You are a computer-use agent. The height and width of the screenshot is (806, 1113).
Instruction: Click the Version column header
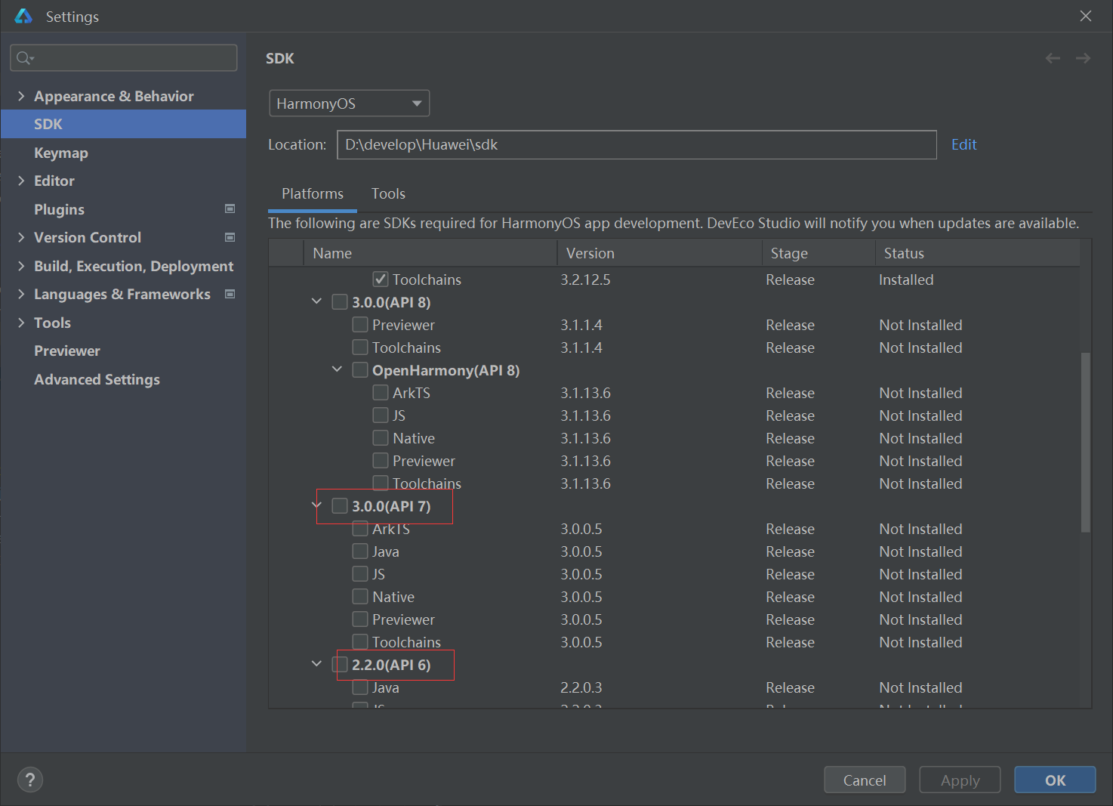[x=659, y=253]
